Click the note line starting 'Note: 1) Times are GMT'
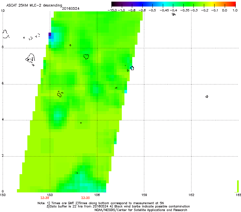 (x=101, y=203)
